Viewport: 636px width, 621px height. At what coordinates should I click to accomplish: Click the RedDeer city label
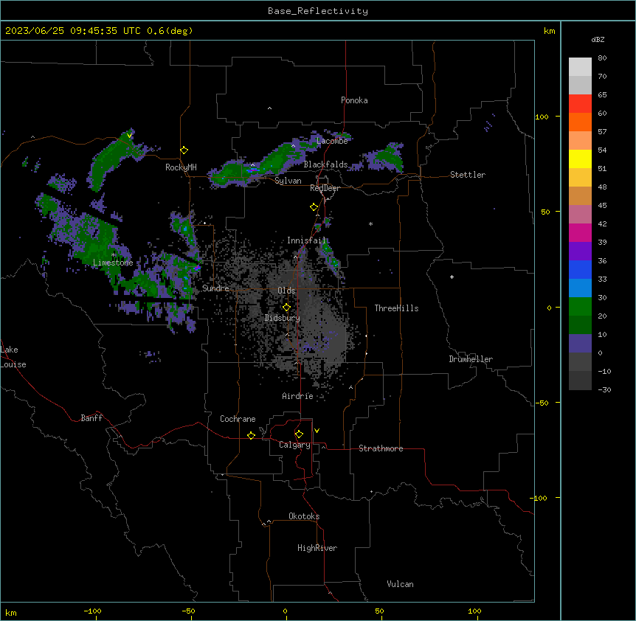pos(325,188)
